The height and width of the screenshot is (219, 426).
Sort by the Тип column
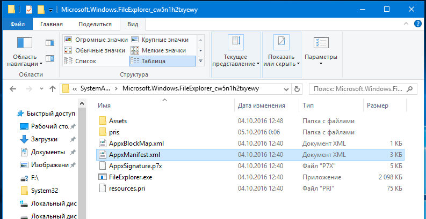(331, 105)
